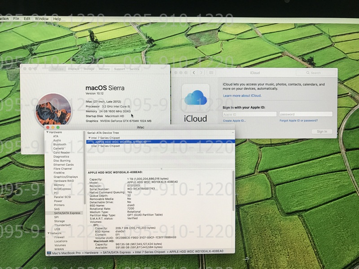Select Ethernet Cards in the sidebar
The image size is (359, 269).
click(63, 165)
